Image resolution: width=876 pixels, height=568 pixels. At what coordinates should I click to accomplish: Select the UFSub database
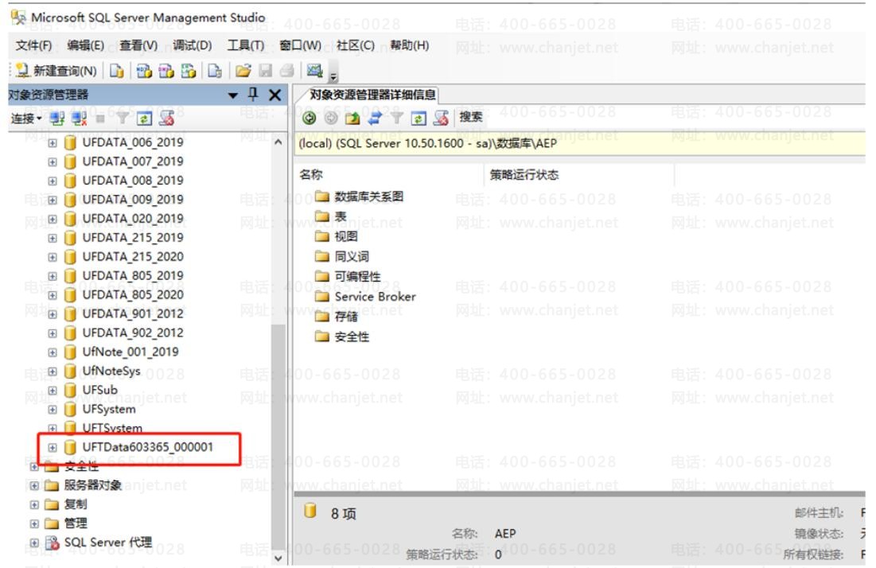coord(100,390)
